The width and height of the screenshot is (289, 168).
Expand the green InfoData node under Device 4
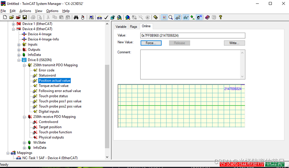click(19, 55)
